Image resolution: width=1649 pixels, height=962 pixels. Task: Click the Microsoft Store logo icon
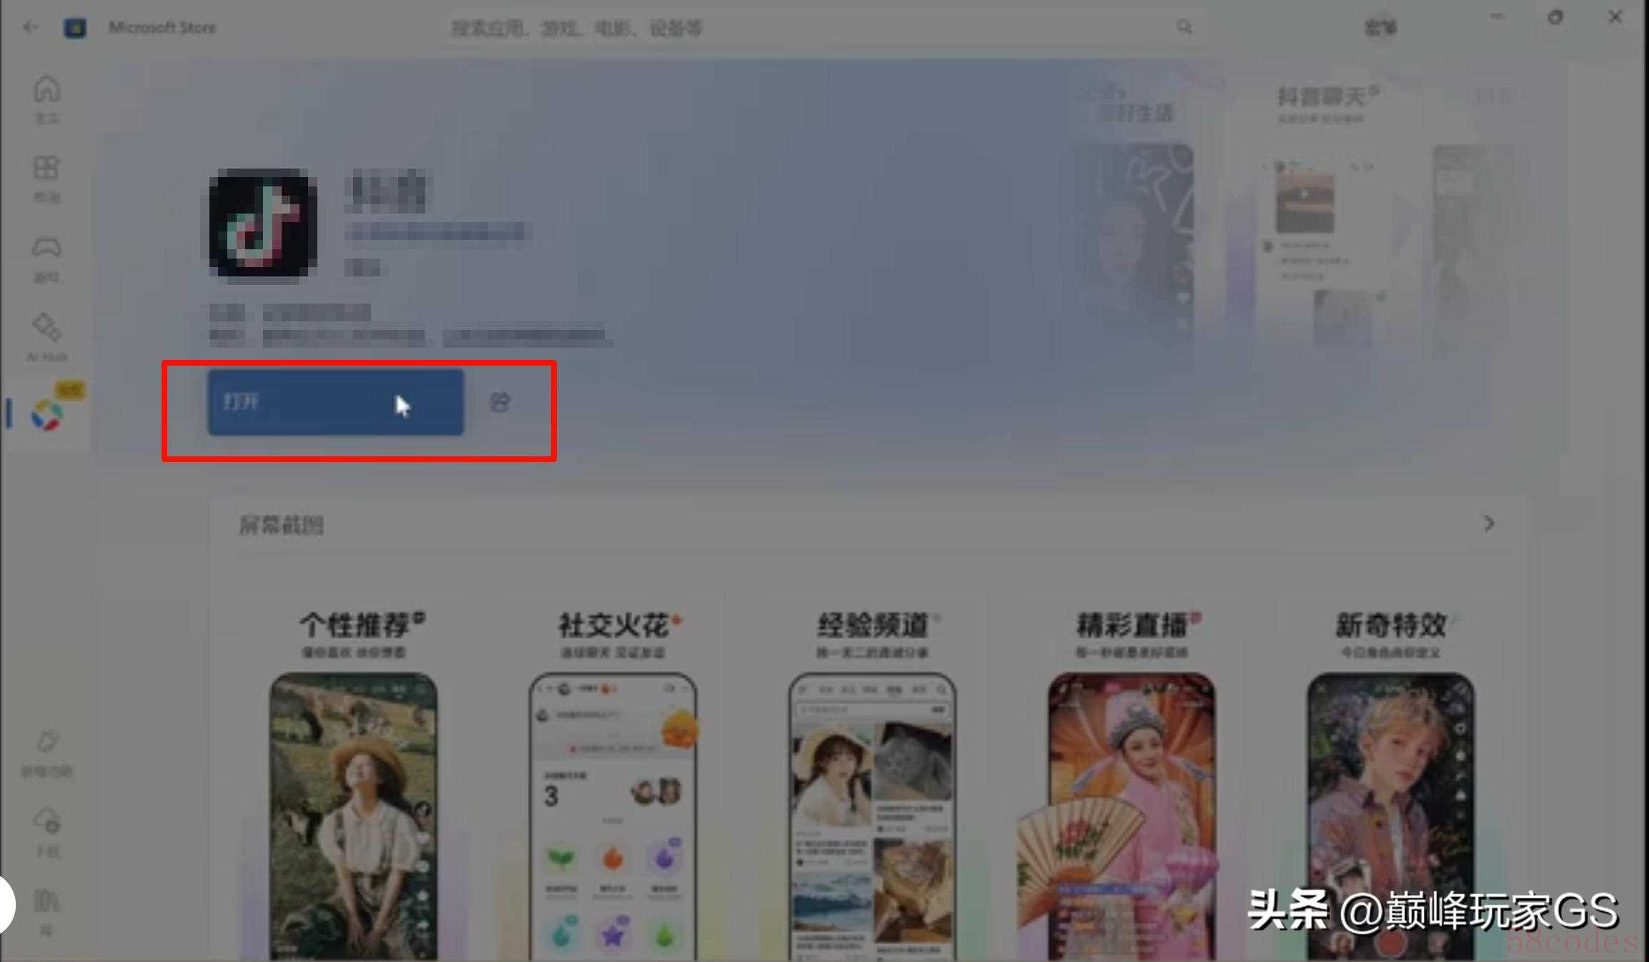coord(75,27)
